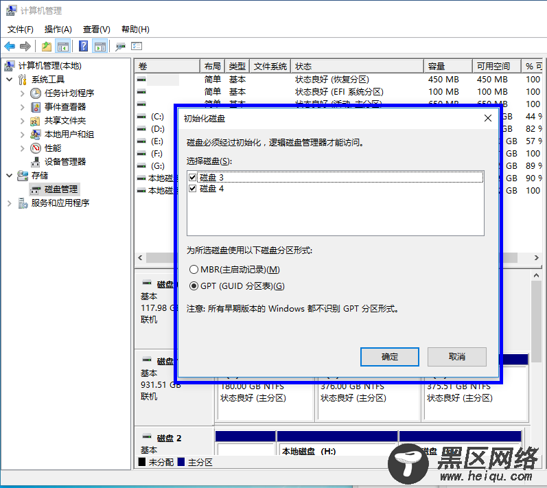Open 设备管理器 in the tree
Screen dimensions: 547x488
click(65, 162)
